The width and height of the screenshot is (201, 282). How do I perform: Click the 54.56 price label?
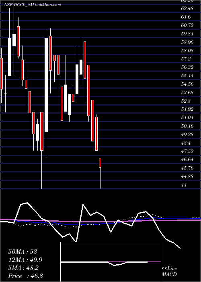(x=187, y=84)
